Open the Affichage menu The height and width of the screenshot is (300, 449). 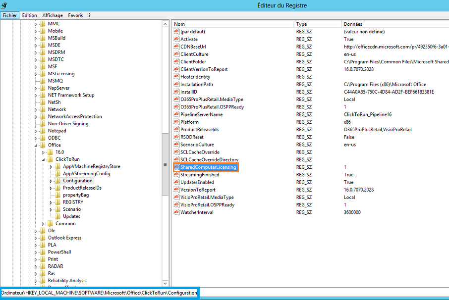[53, 15]
